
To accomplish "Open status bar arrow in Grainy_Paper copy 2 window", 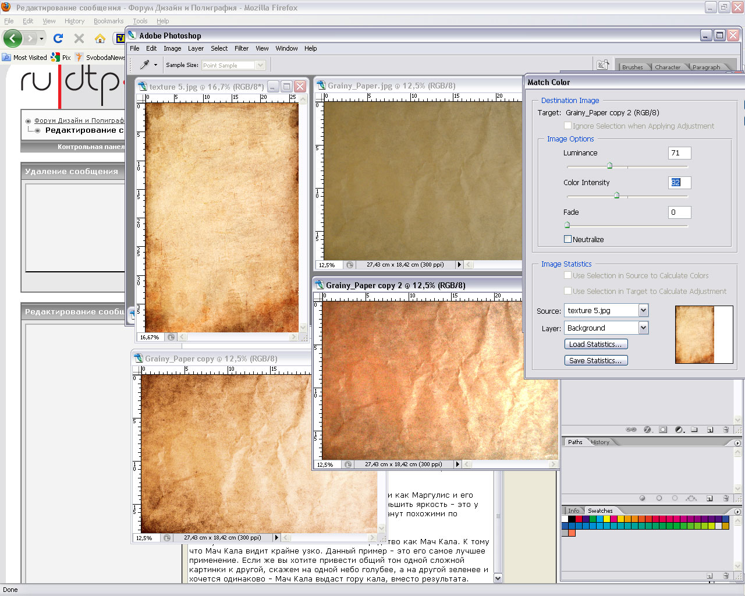I will [457, 464].
